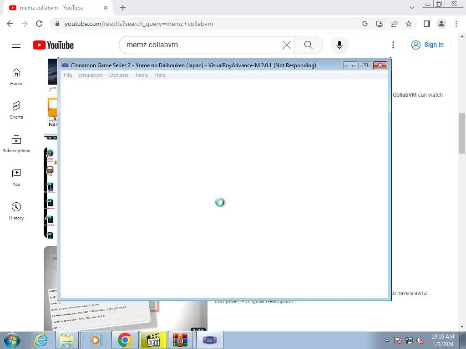
Task: Show hidden system tray icons
Action: click(x=387, y=341)
